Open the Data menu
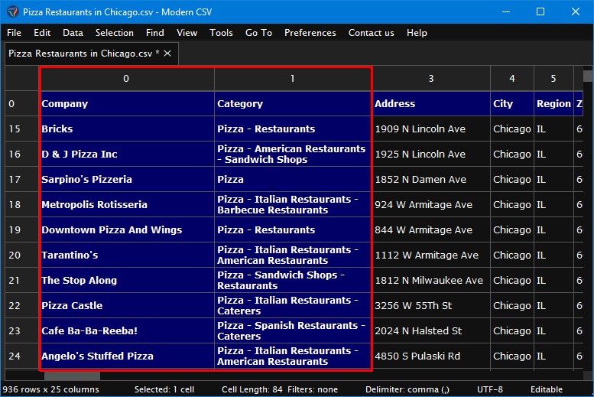 click(73, 33)
